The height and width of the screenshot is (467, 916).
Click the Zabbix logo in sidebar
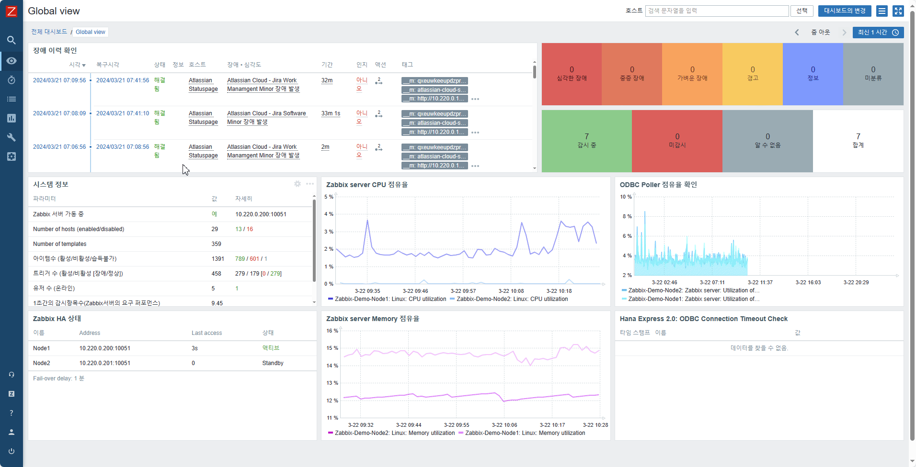[11, 11]
